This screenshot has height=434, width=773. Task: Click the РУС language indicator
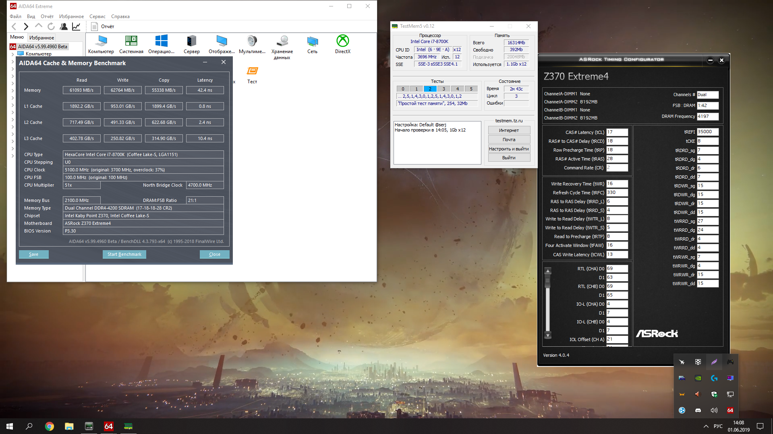point(718,426)
